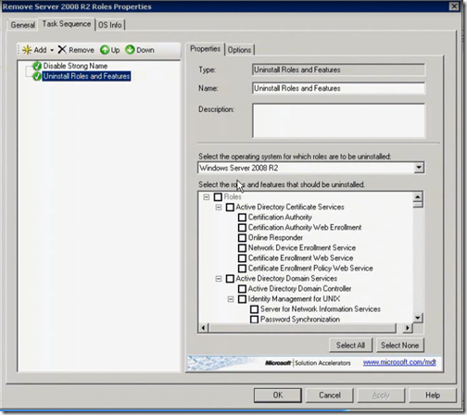Click the OK button

click(x=278, y=395)
